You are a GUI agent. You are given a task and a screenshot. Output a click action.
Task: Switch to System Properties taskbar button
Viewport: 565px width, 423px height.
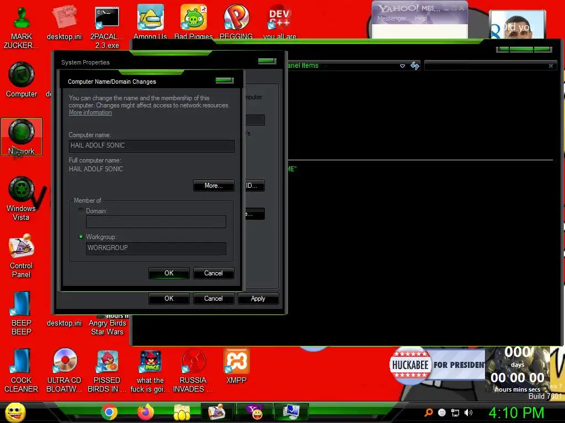click(x=291, y=412)
